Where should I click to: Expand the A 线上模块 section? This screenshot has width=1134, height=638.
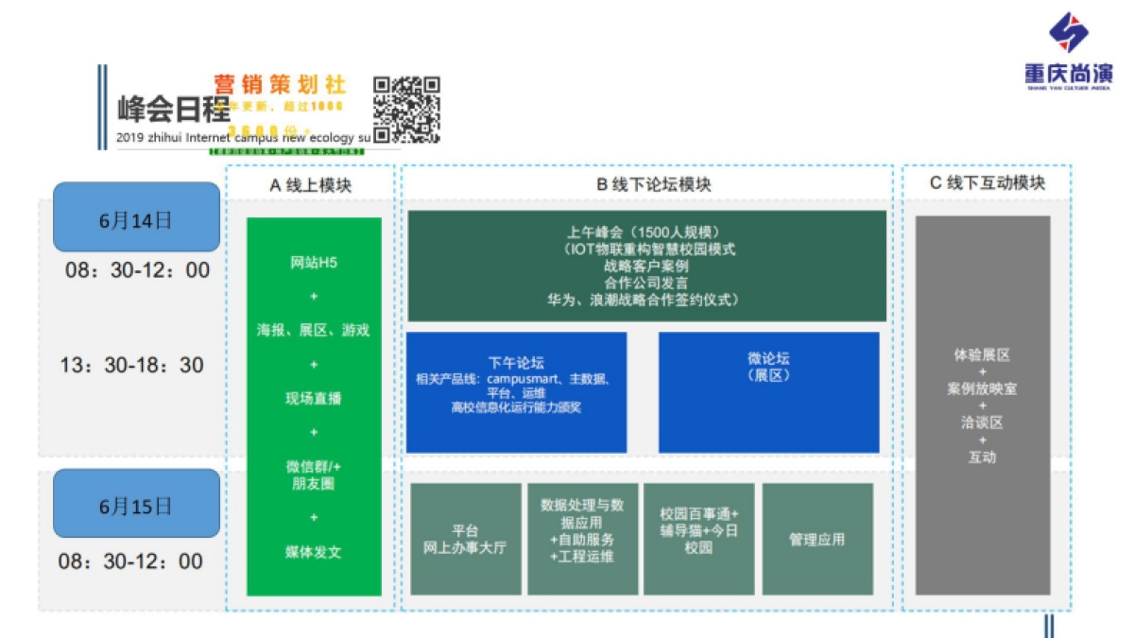coord(312,185)
